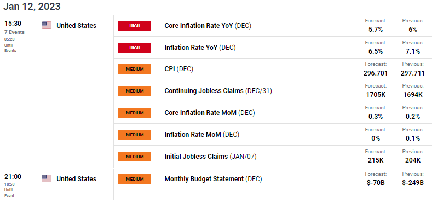
Task: Click MEDIUM badge next to CPI (DEC)
Action: 135,69
